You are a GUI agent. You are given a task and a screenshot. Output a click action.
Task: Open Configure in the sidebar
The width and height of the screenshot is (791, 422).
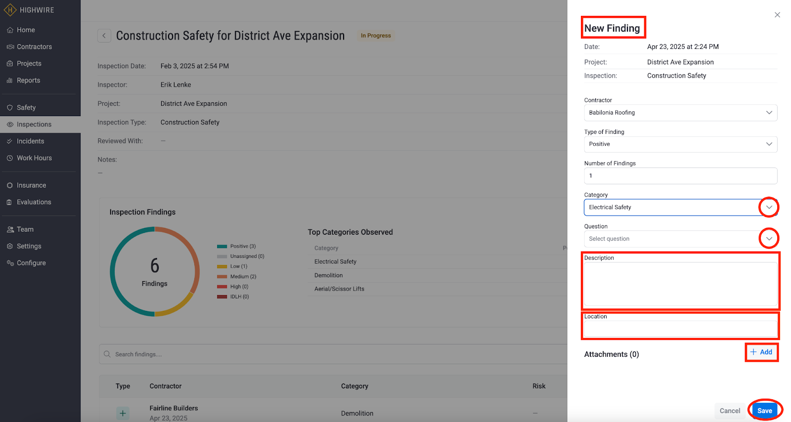(31, 263)
